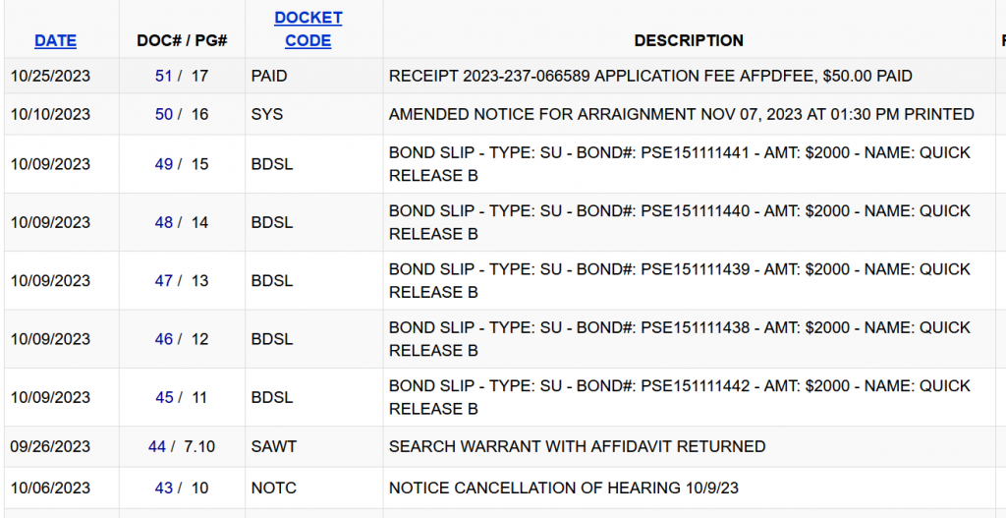Open document number 46
Image resolution: width=1006 pixels, height=518 pixels.
[164, 339]
